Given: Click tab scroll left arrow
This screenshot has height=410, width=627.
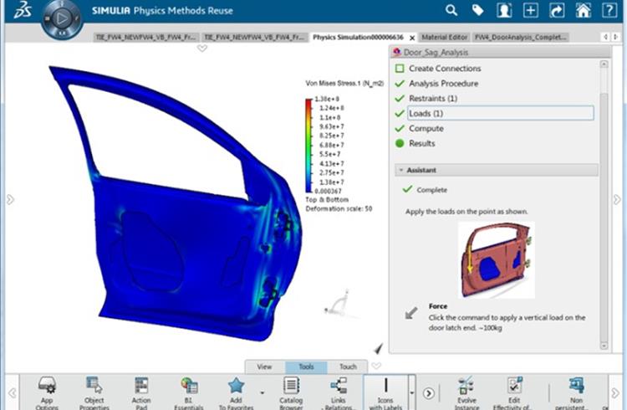Looking at the screenshot, I should tap(605, 37).
